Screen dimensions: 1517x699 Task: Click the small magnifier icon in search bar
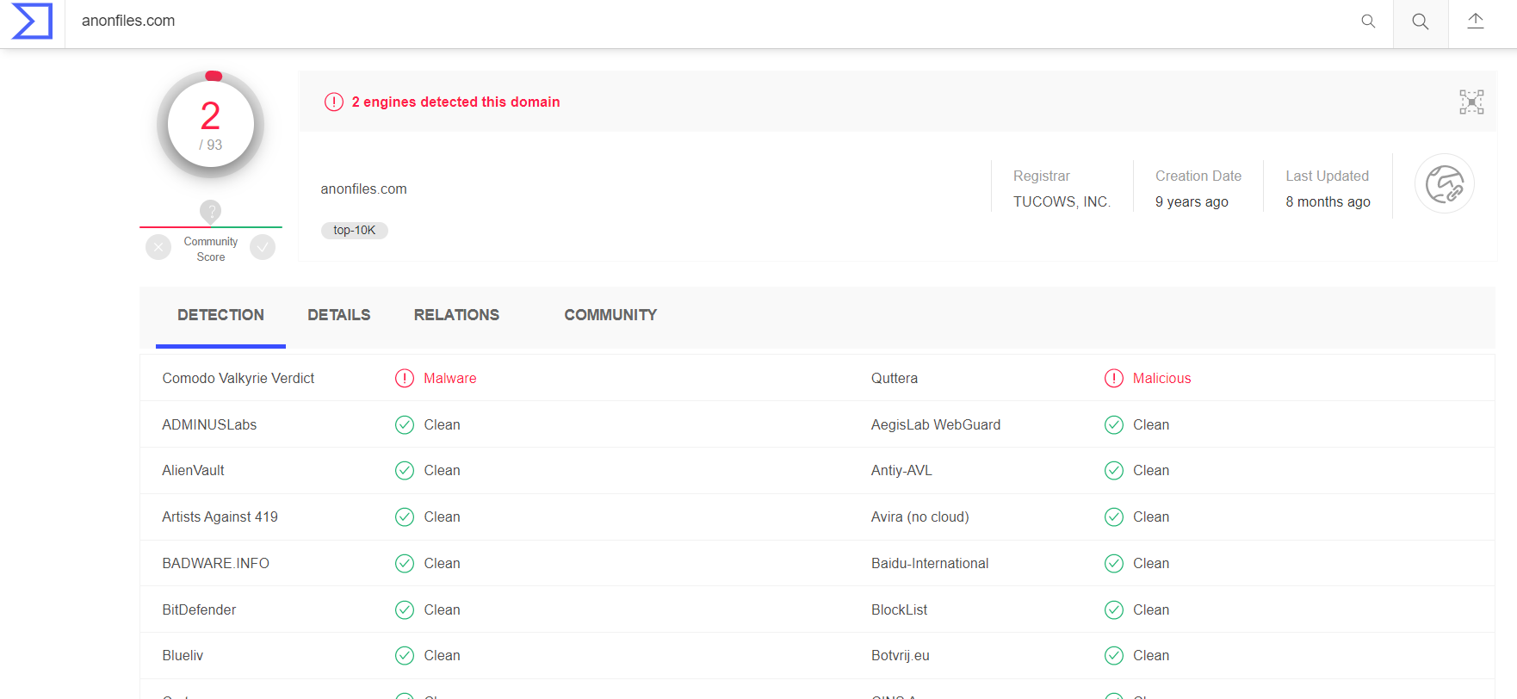(1368, 22)
